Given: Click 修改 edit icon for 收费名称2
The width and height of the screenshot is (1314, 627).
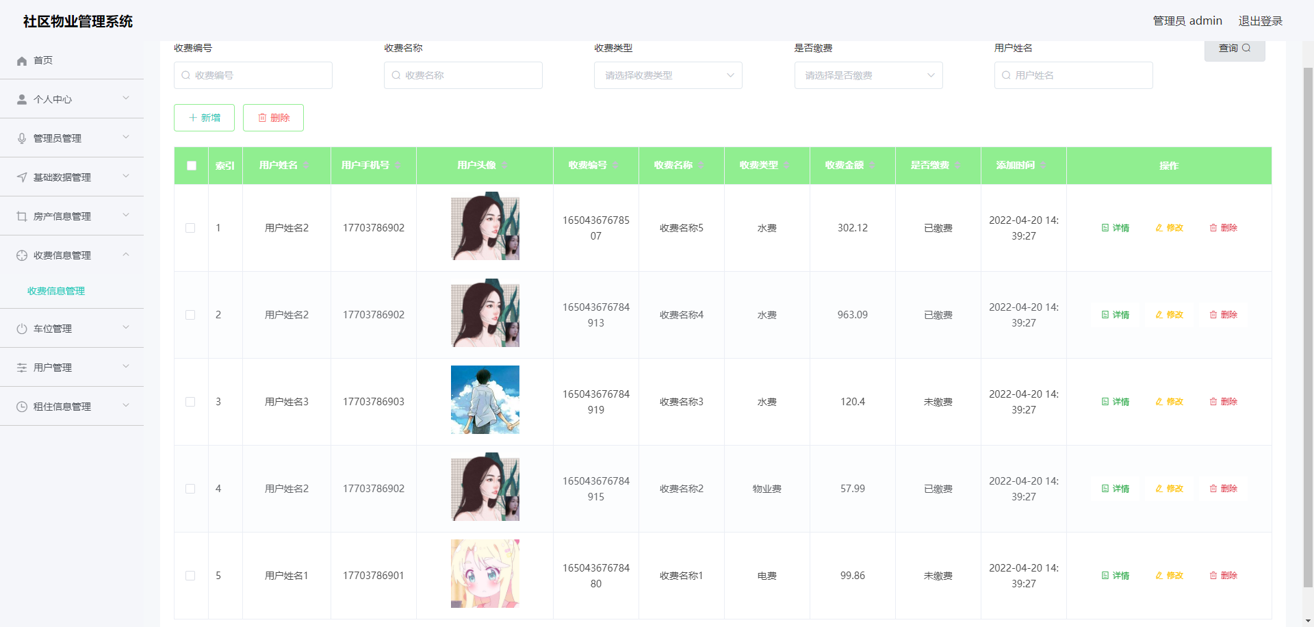Looking at the screenshot, I should point(1159,489).
